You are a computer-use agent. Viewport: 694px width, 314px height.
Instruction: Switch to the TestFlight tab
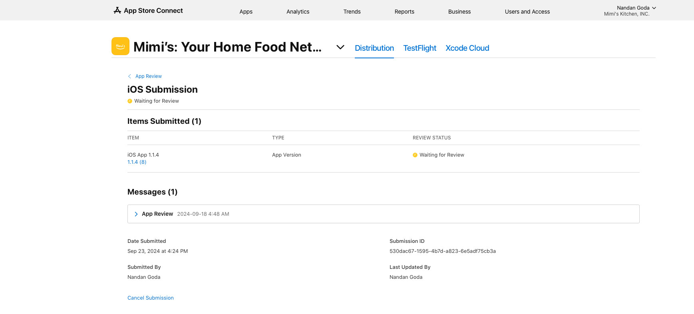coord(420,48)
